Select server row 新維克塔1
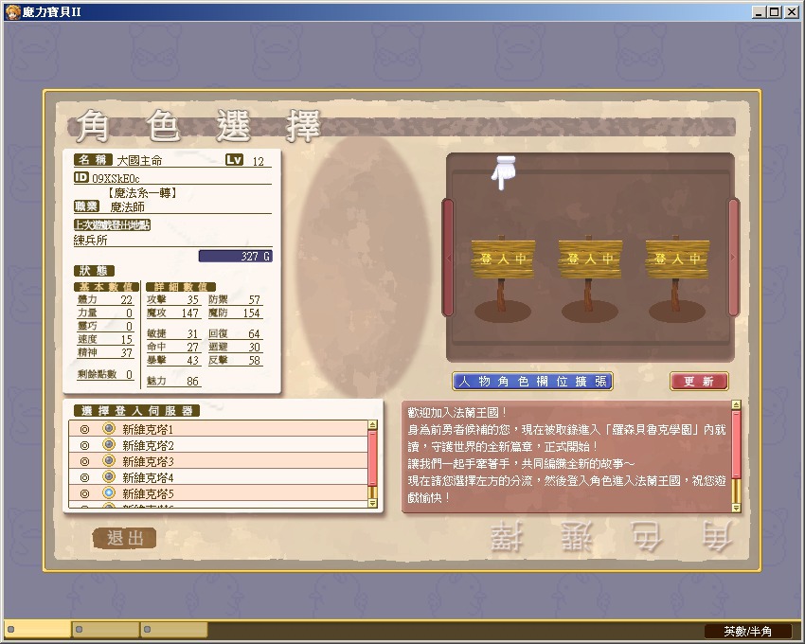 [218, 429]
